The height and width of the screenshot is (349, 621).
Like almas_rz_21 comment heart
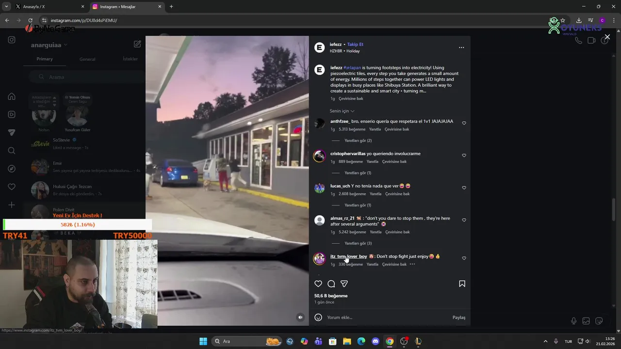[x=464, y=220]
